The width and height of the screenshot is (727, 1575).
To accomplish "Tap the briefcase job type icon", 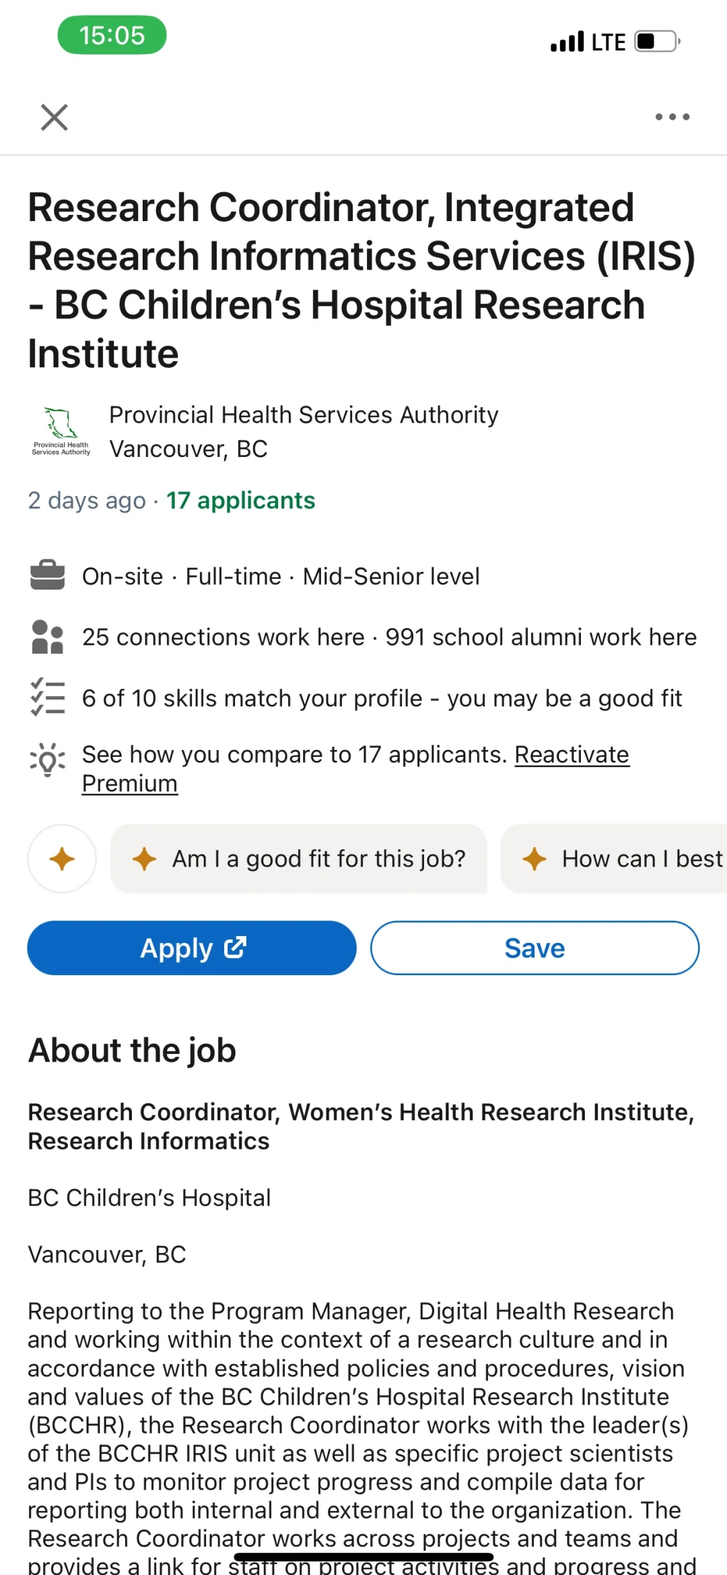I will point(48,576).
